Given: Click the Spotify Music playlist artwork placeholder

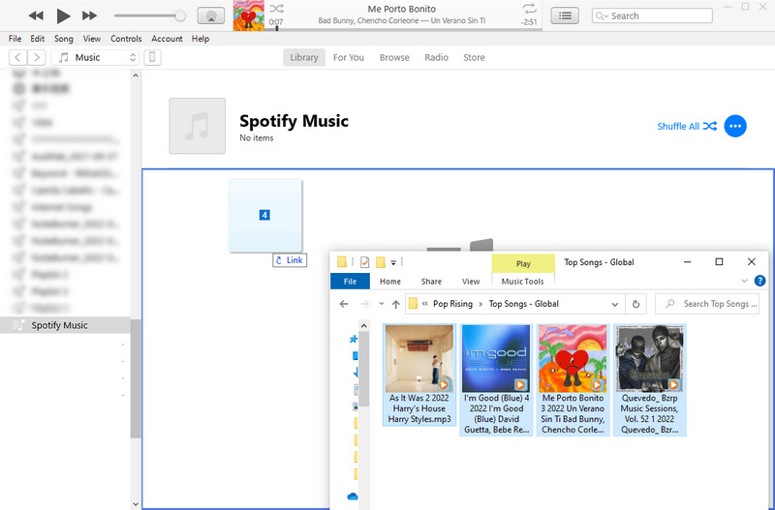Looking at the screenshot, I should (x=198, y=126).
